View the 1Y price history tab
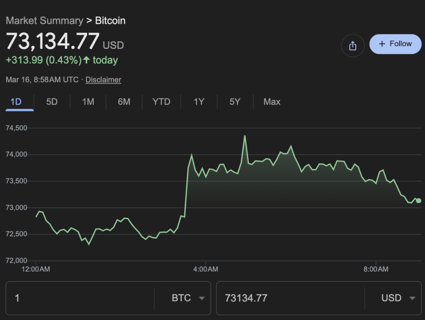425x320 pixels. [x=199, y=102]
